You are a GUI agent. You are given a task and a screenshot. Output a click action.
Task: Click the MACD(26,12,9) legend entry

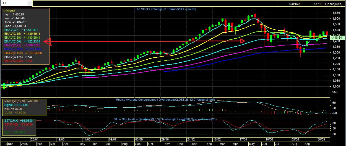click(x=21, y=101)
